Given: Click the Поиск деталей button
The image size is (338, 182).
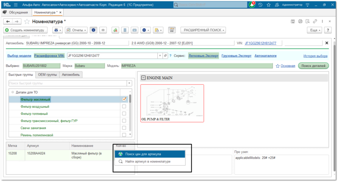Looking at the screenshot, I should 313,66.
